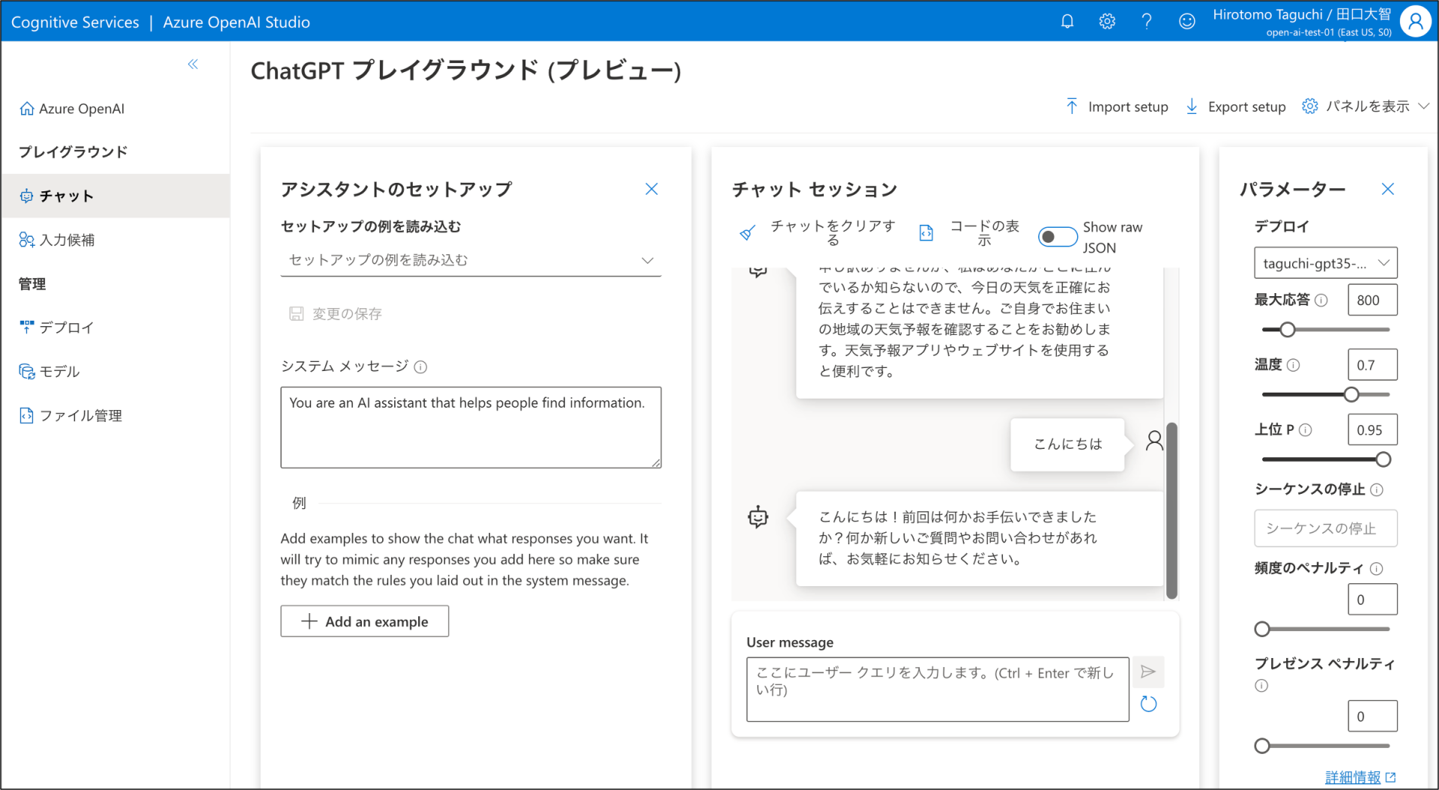Open Azure OpenAI Studio settings gear

pyautogui.click(x=1107, y=21)
